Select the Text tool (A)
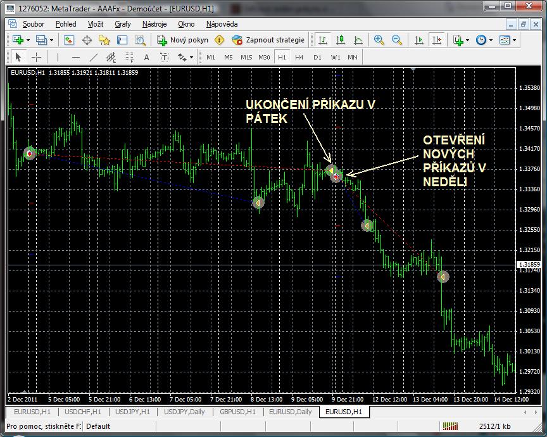The height and width of the screenshot is (437, 547). (146, 57)
